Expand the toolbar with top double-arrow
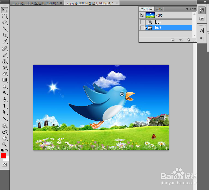The height and width of the screenshot is (190, 209). tap(1, 2)
